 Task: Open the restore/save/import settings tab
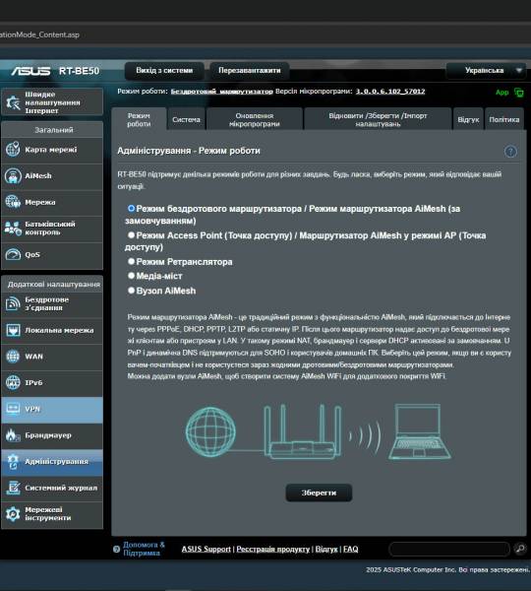click(378, 119)
